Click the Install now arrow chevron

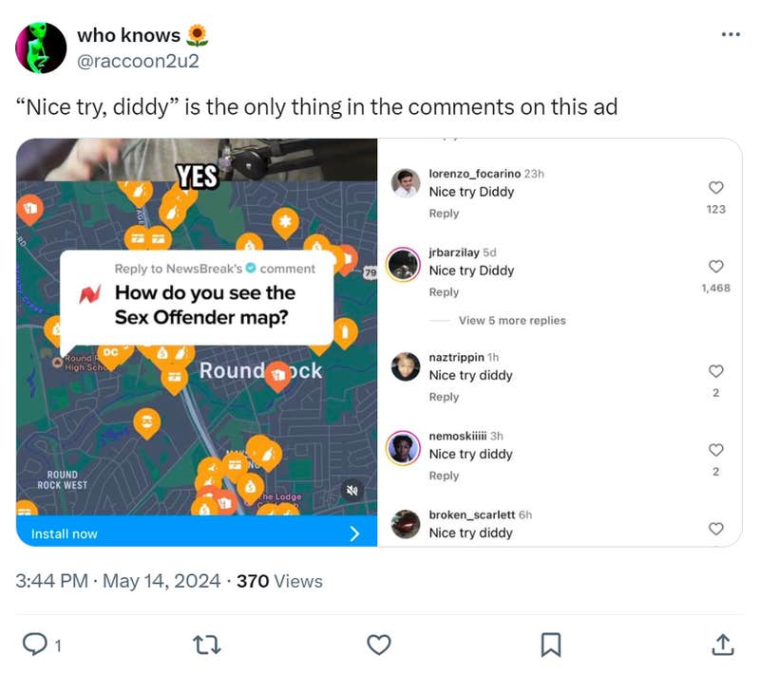[355, 533]
